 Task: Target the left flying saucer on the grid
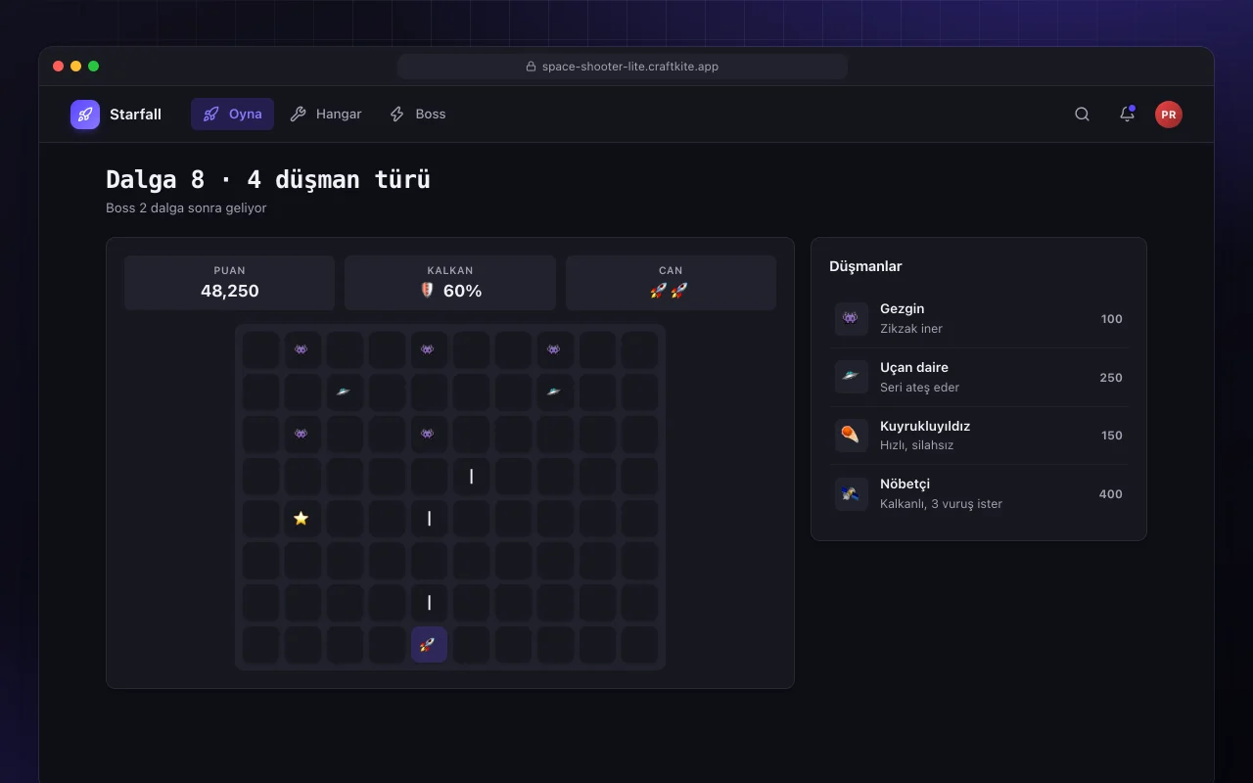pyautogui.click(x=344, y=391)
